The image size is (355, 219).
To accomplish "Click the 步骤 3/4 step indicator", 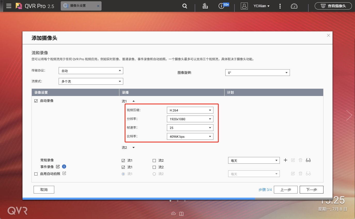I will (x=265, y=190).
